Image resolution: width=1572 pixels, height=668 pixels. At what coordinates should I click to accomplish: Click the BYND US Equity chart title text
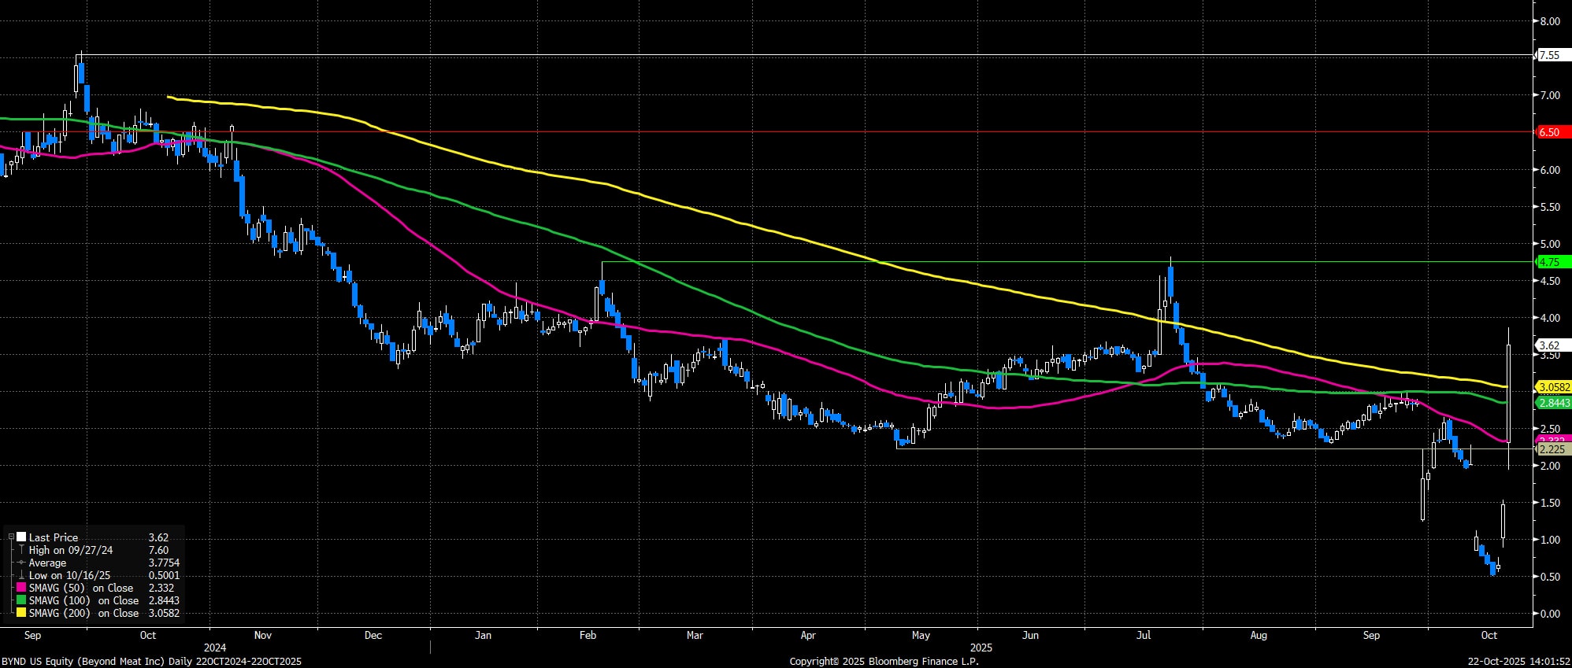click(151, 661)
